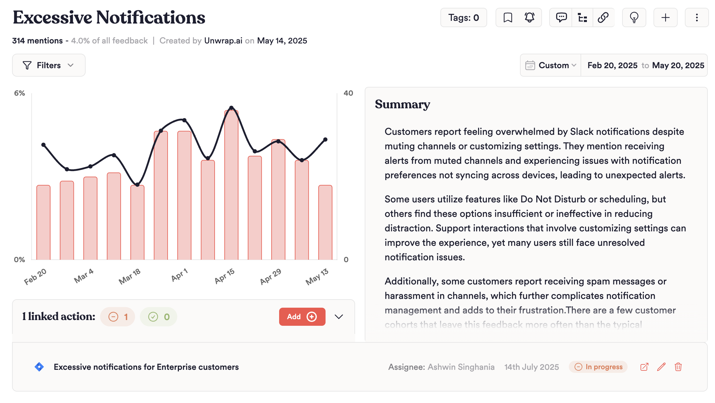
Task: Open the group hierarchy view
Action: click(582, 17)
